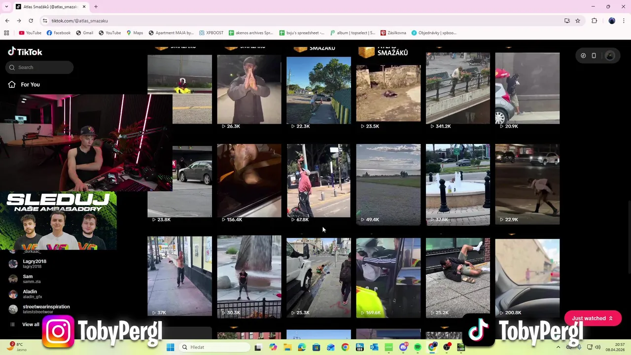Play the fountain video with 37.8K views
This screenshot has width=631, height=355.
point(457,183)
